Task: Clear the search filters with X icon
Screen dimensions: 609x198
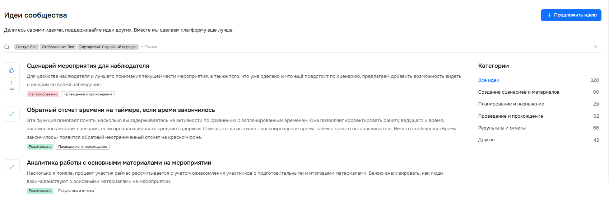Action: coord(595,47)
